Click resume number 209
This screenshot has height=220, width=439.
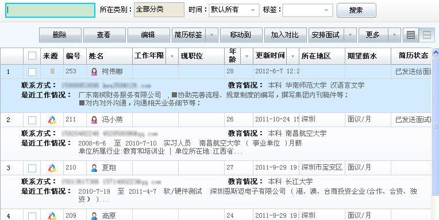click(x=71, y=215)
